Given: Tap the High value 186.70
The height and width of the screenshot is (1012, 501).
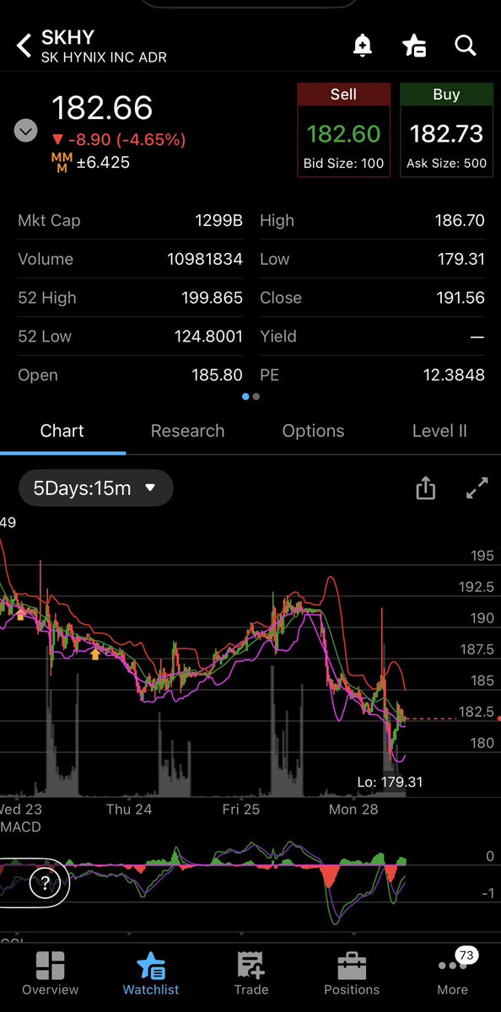Looking at the screenshot, I should pos(459,221).
